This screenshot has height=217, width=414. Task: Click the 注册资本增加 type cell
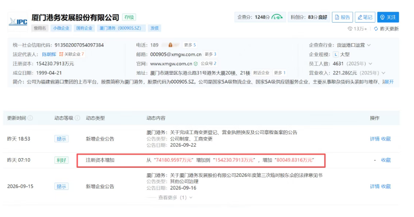tap(100, 160)
